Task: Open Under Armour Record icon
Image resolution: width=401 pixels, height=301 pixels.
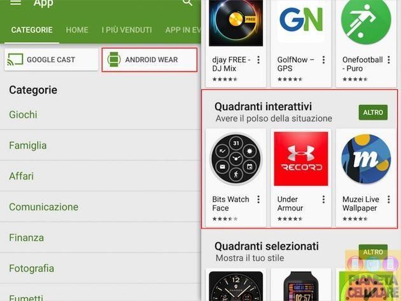Action: (301, 159)
